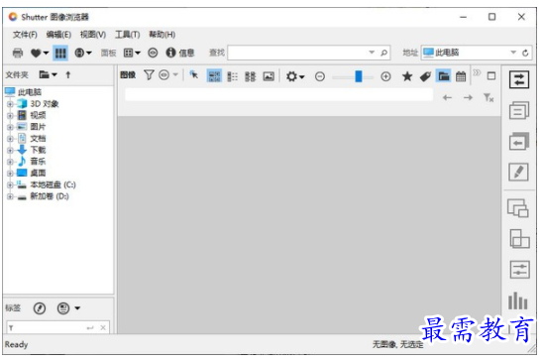Click the magnifier search icon
Viewport: 542px width, 361px height.
tap(383, 53)
